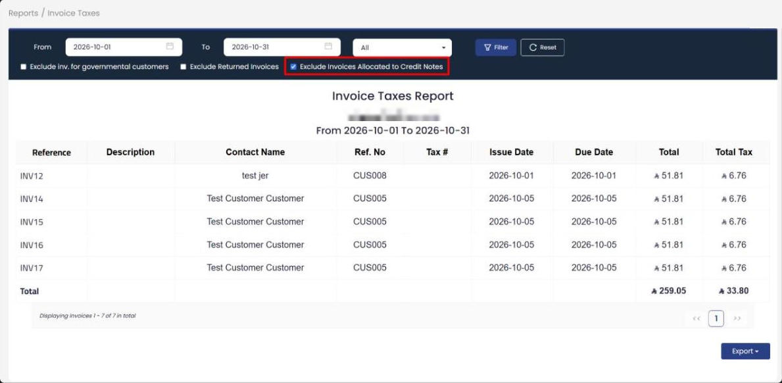The width and height of the screenshot is (782, 383).
Task: Click the Reference column header
Action: (51, 153)
